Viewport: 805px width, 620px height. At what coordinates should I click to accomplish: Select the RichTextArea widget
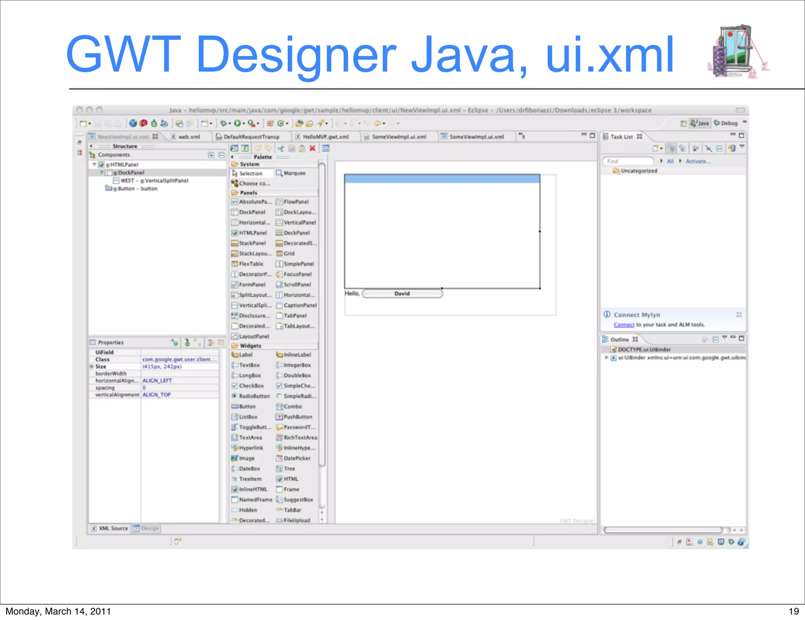click(x=296, y=437)
